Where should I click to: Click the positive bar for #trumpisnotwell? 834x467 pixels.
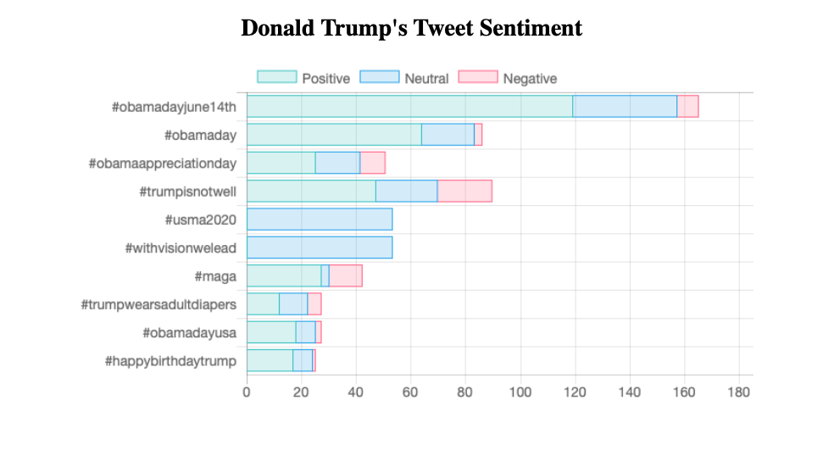pos(311,191)
